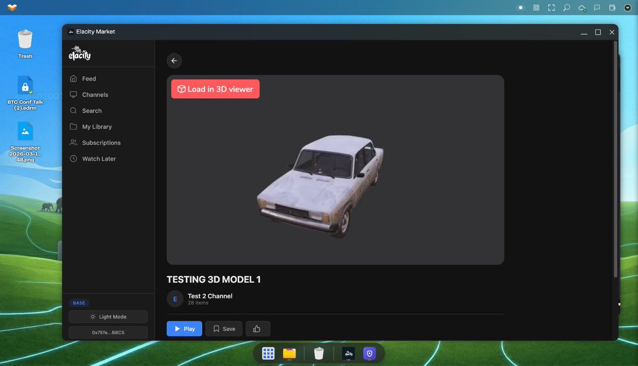
Task: Click the BASE network badge
Action: click(x=79, y=303)
